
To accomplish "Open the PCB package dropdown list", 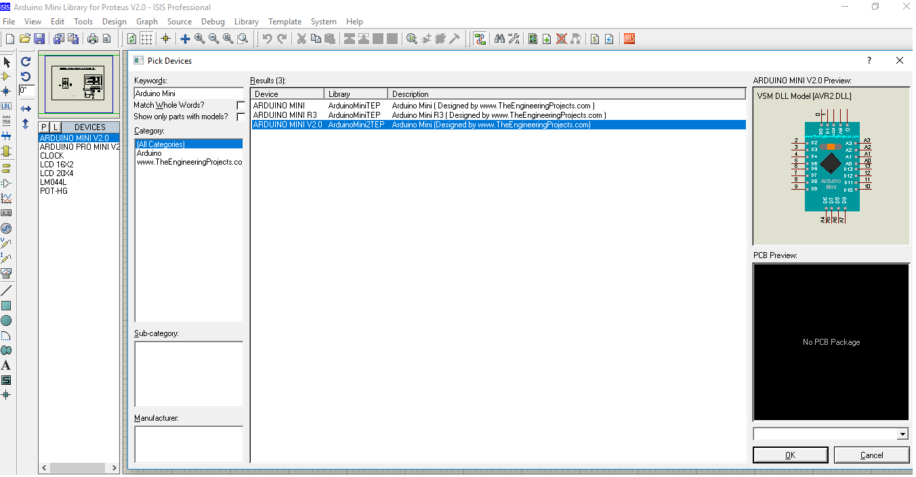I will tap(902, 434).
